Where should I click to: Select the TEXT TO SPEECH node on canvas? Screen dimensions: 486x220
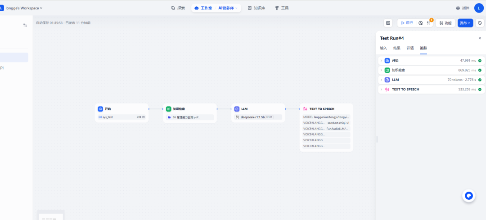point(326,127)
